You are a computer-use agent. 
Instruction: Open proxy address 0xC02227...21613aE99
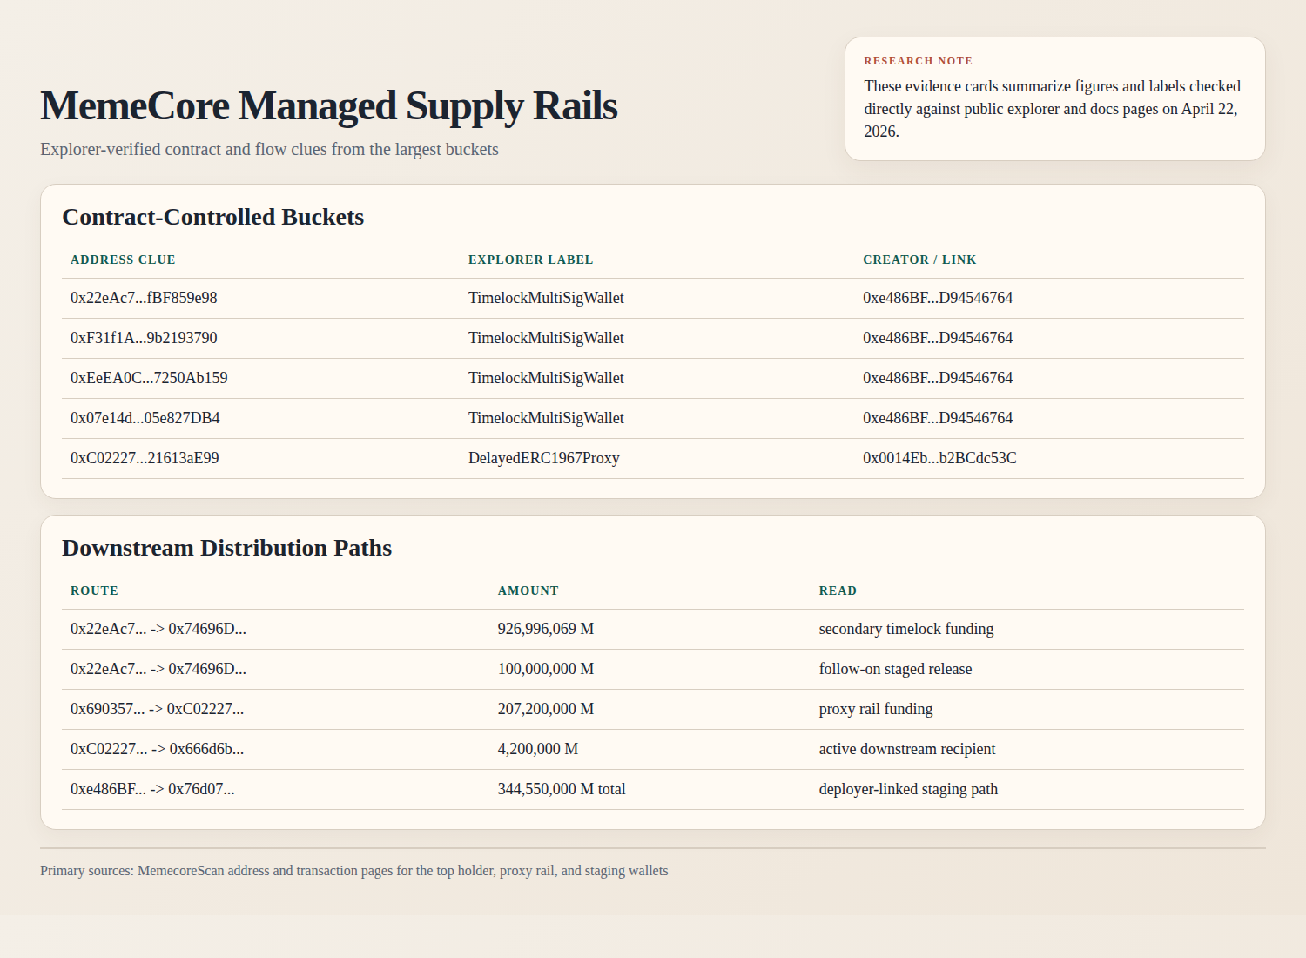tap(145, 458)
